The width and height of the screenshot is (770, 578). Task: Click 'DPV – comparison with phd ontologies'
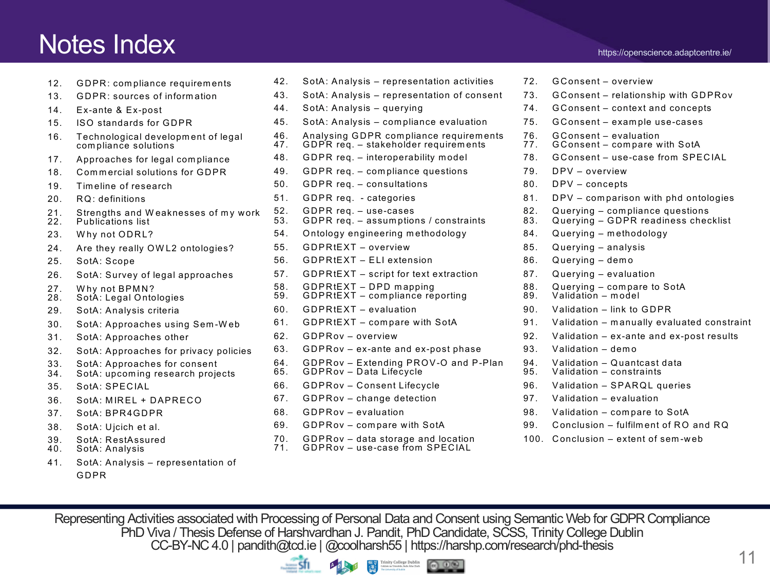click(x=643, y=198)
